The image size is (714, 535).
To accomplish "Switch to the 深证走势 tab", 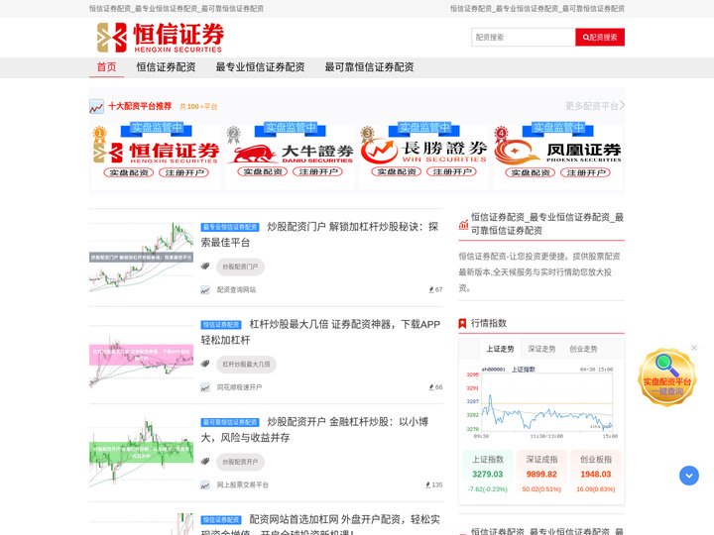I will (541, 349).
